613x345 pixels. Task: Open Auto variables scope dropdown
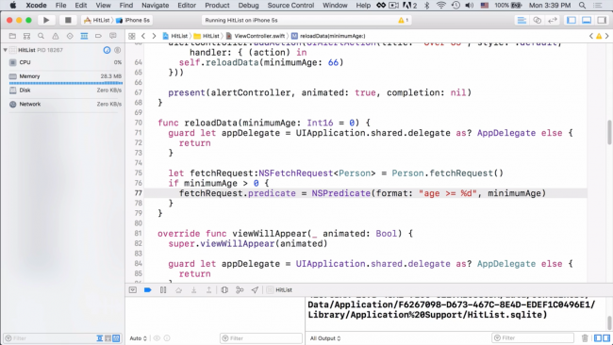click(138, 338)
